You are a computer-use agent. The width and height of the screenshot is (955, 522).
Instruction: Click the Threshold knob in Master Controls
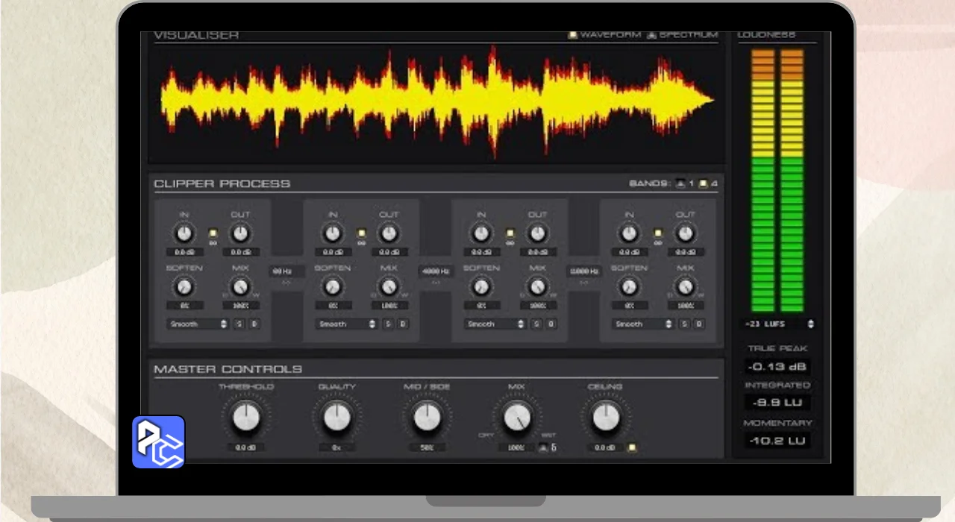pyautogui.click(x=245, y=418)
